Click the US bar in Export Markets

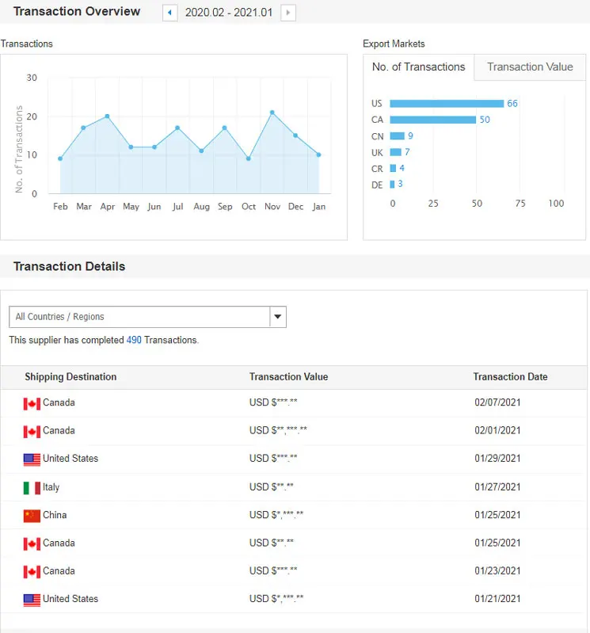click(x=447, y=104)
